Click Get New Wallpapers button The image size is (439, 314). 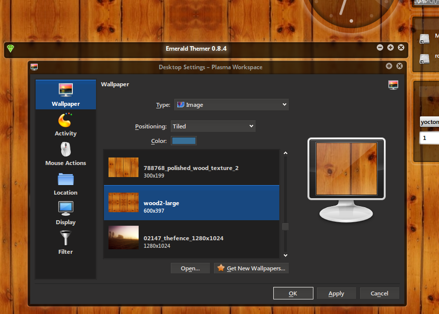click(x=251, y=268)
